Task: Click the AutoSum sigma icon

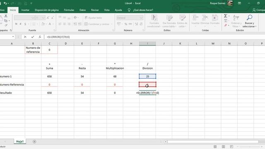Action: click(x=225, y=16)
